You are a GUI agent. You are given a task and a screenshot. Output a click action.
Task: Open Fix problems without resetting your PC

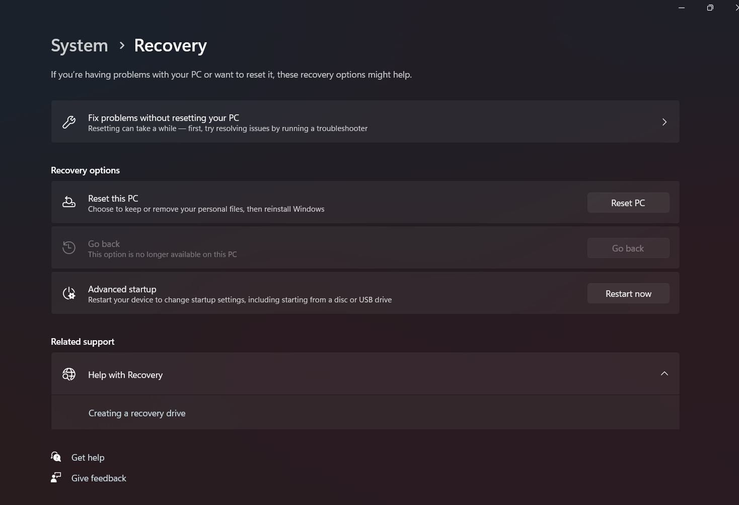click(x=365, y=121)
